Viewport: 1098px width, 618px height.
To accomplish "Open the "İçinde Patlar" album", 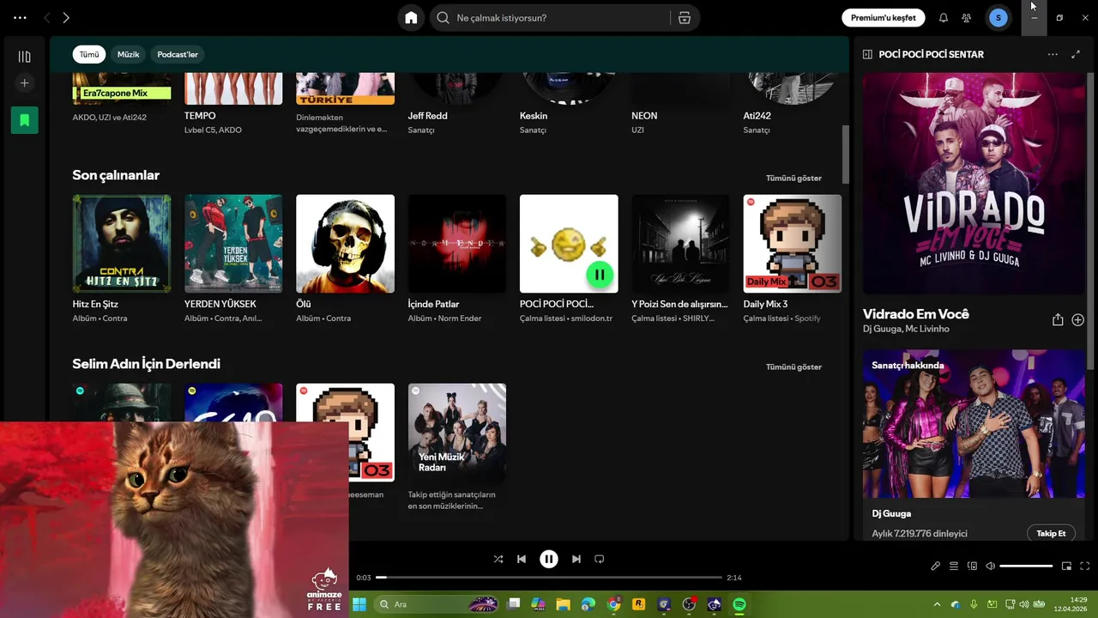I will point(457,244).
